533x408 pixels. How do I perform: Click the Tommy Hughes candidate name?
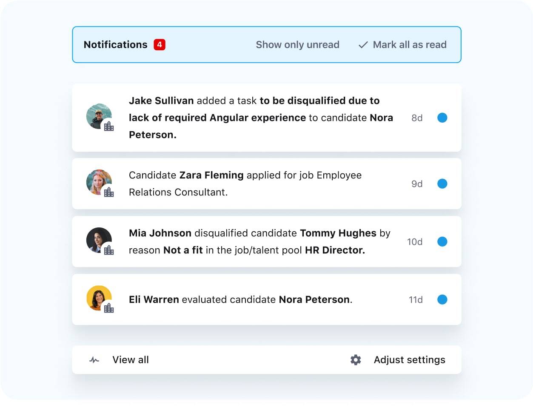click(x=338, y=233)
